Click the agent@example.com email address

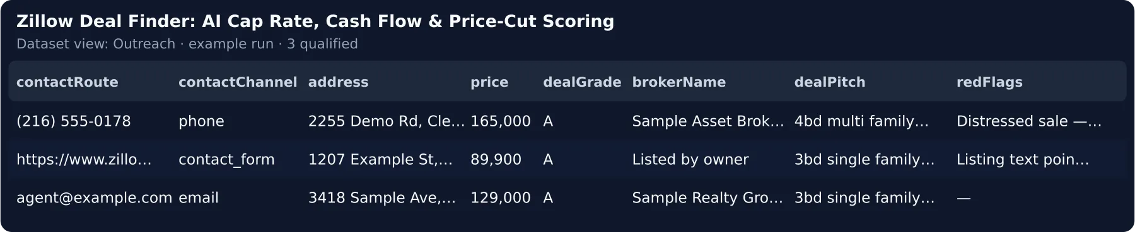click(x=94, y=198)
